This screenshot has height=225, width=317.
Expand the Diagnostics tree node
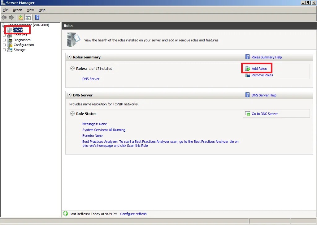coord(4,40)
